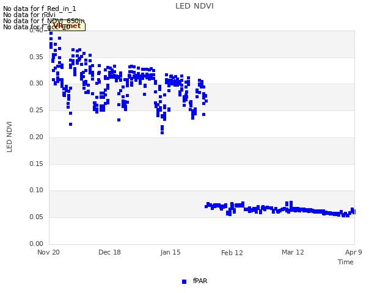Screen dimensions: 391x293
Task: Click the 0.00 y-axis tick label
Action: [36, 244]
